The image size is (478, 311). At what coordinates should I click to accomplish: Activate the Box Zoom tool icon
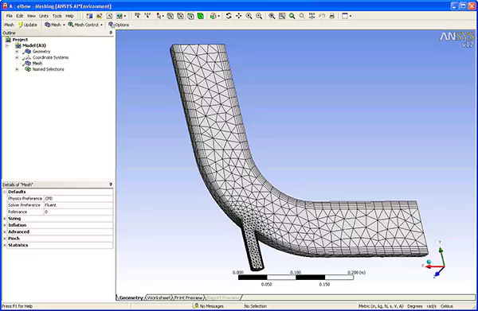click(259, 16)
